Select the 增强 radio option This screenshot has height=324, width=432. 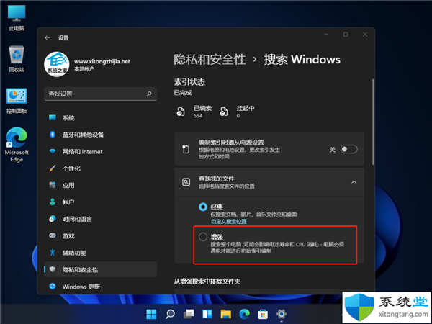click(203, 237)
